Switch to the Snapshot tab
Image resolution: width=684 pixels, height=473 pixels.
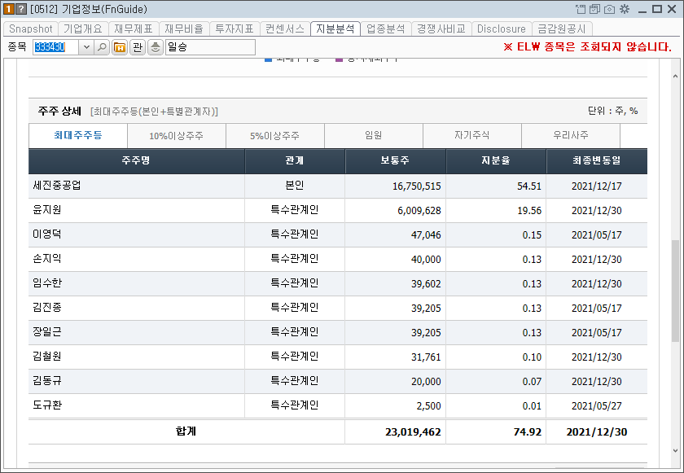(31, 28)
